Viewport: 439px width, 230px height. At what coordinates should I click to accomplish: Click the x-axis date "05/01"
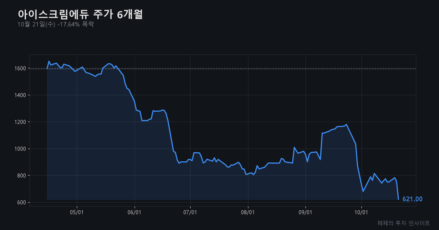(x=77, y=212)
